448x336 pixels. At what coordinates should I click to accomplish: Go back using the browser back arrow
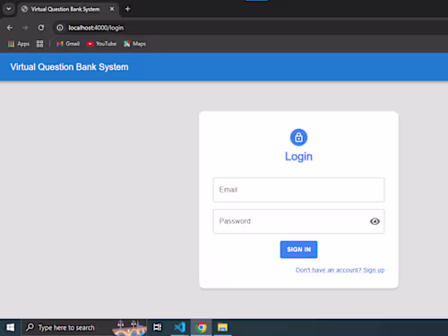point(10,28)
